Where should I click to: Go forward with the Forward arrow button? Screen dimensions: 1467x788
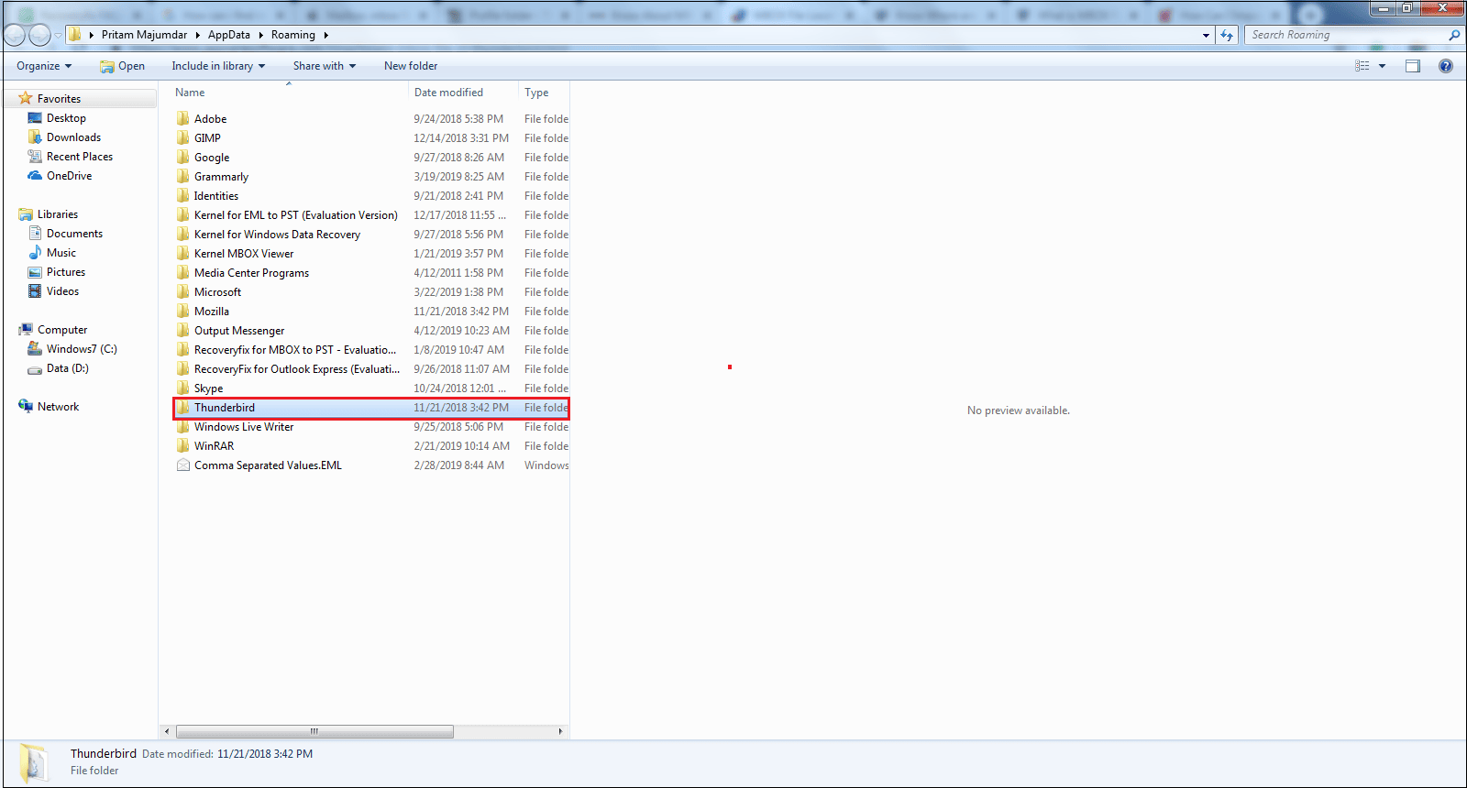pos(39,35)
